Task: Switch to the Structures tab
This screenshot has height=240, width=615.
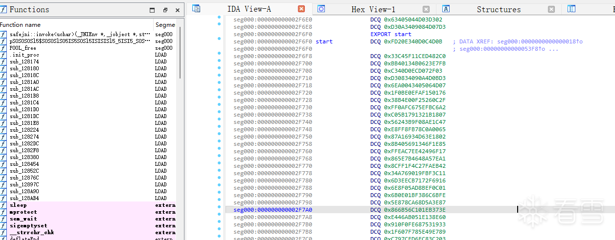Action: click(499, 9)
